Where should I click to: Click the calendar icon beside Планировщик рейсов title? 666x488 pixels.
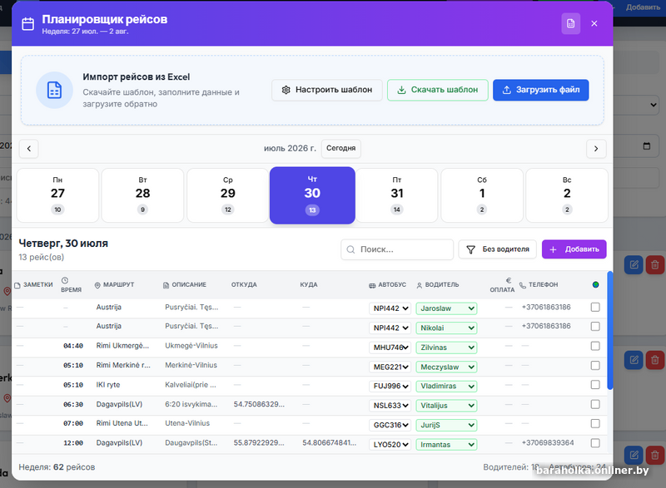[28, 24]
